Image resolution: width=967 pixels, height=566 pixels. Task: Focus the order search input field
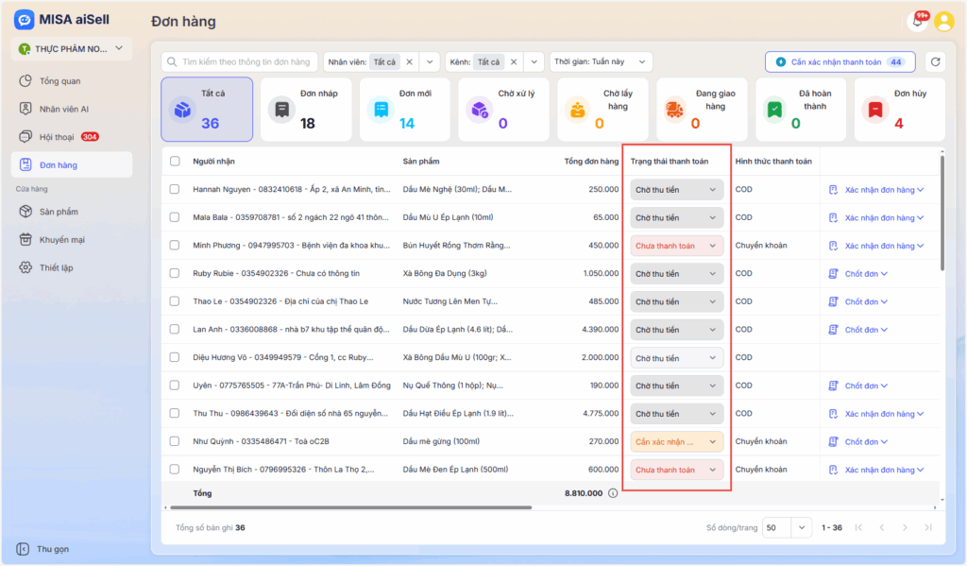point(246,62)
